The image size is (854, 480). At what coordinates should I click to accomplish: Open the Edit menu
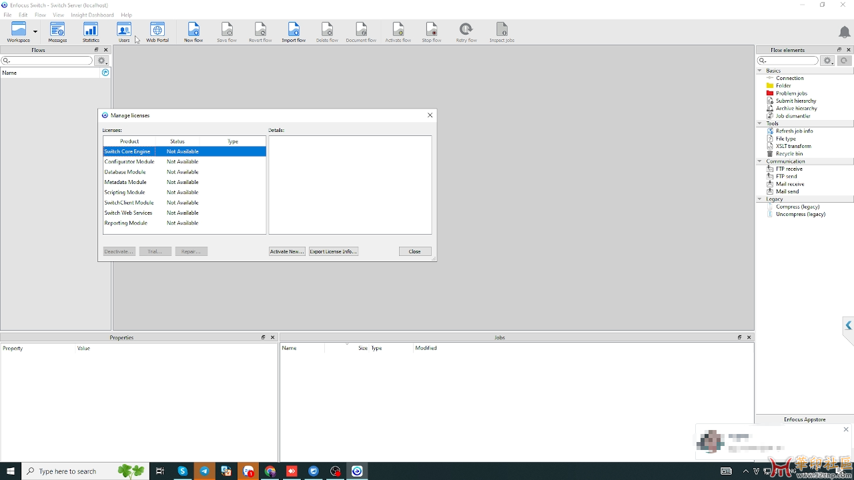(23, 15)
